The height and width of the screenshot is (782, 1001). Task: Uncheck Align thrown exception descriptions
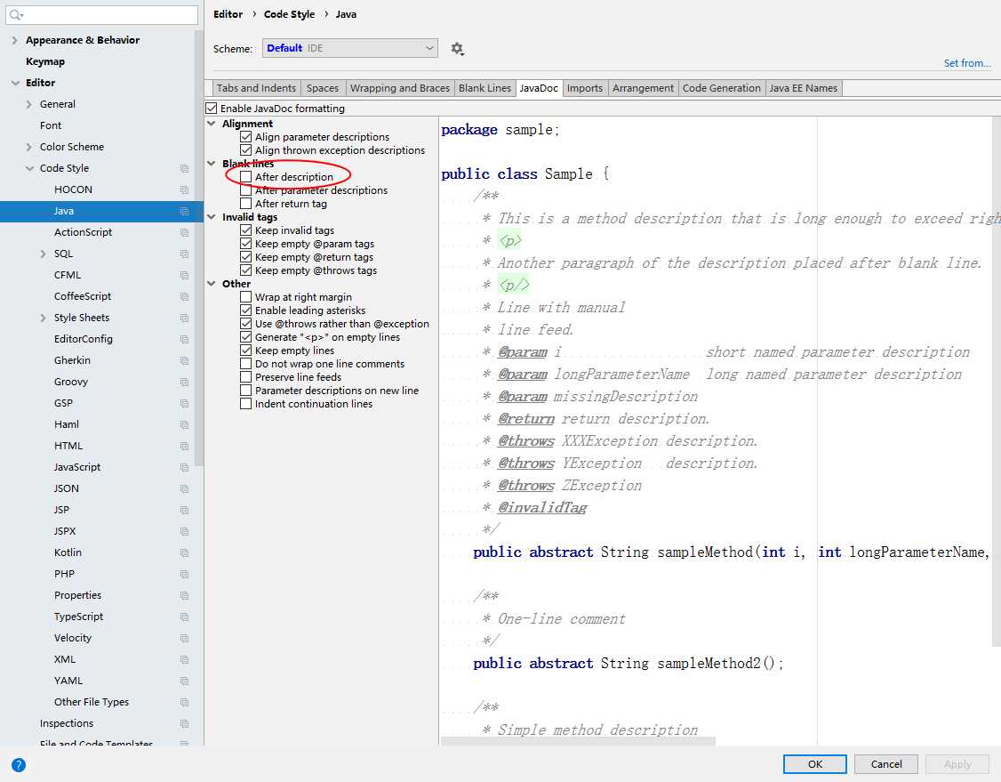pos(245,150)
